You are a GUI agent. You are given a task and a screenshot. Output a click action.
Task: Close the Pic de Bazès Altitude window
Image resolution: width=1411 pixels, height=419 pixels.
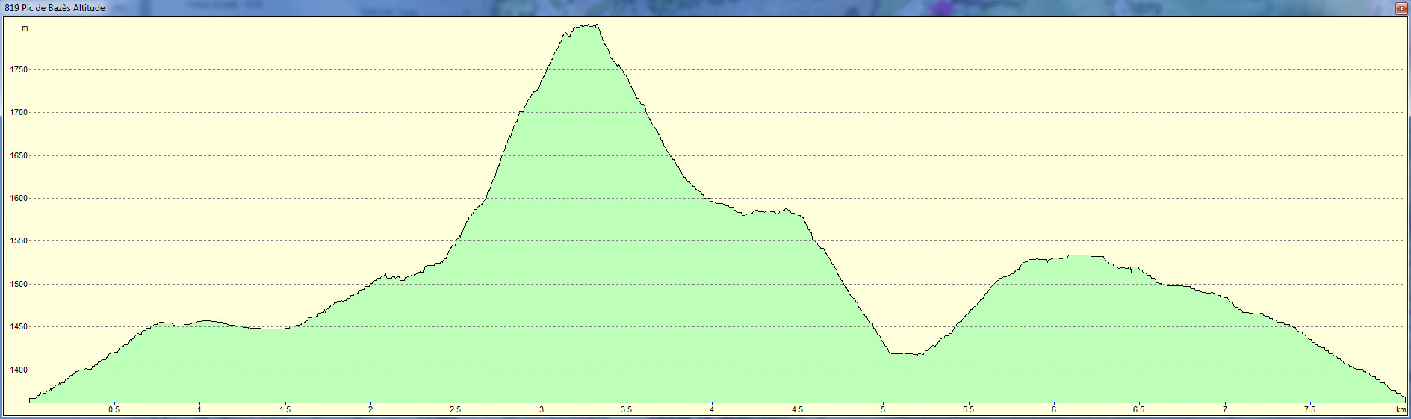pos(1401,8)
